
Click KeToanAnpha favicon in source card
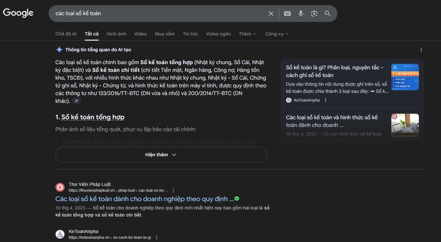point(288,100)
